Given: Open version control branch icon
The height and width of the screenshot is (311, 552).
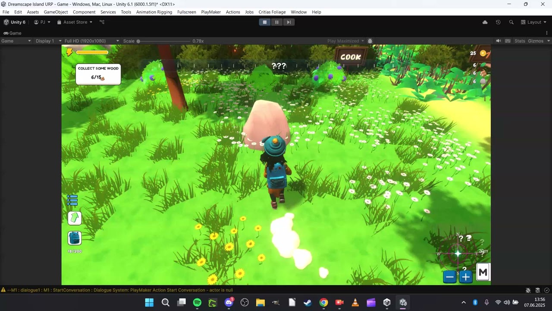Looking at the screenshot, I should point(102,22).
